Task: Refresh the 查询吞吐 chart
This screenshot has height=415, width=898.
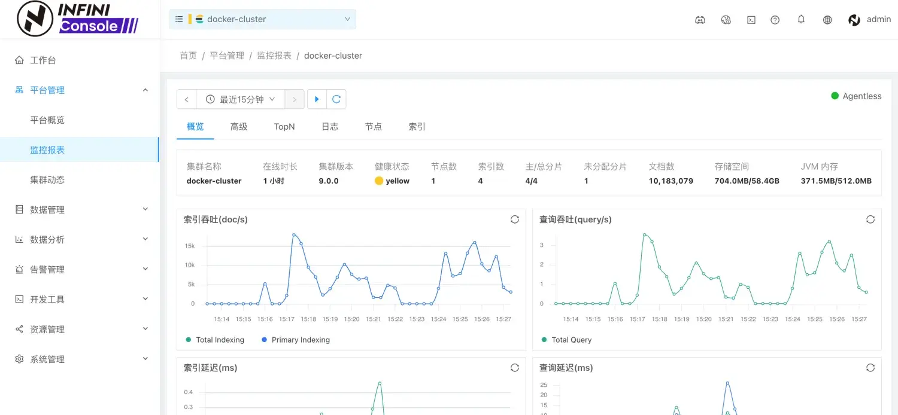Action: [x=870, y=219]
